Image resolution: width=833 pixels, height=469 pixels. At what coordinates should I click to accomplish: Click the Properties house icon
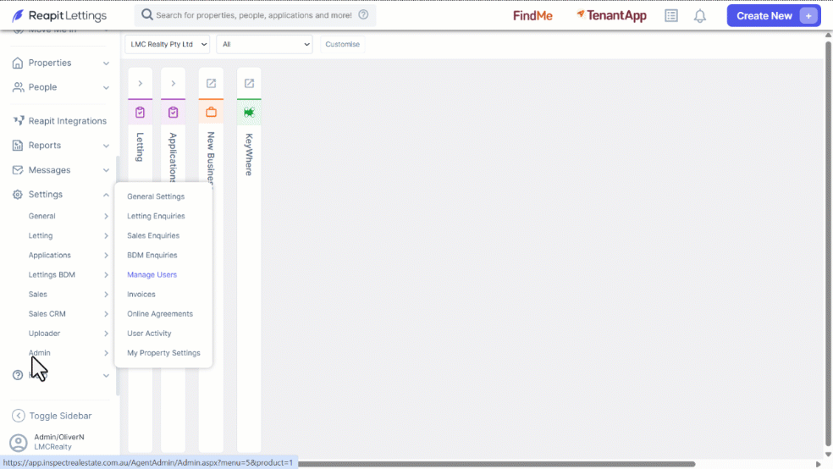(x=18, y=63)
